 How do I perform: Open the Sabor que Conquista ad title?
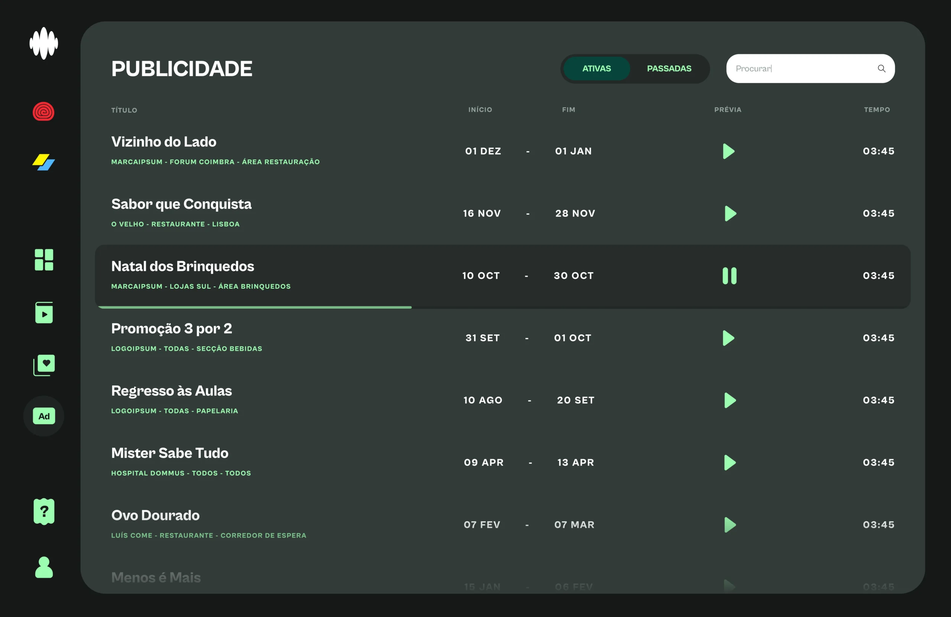point(181,204)
